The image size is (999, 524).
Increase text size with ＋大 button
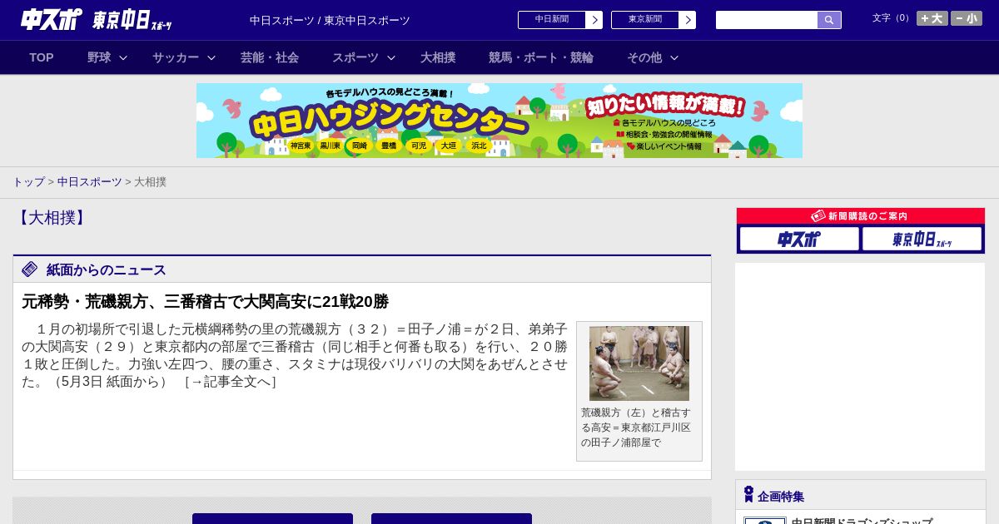[x=932, y=18]
